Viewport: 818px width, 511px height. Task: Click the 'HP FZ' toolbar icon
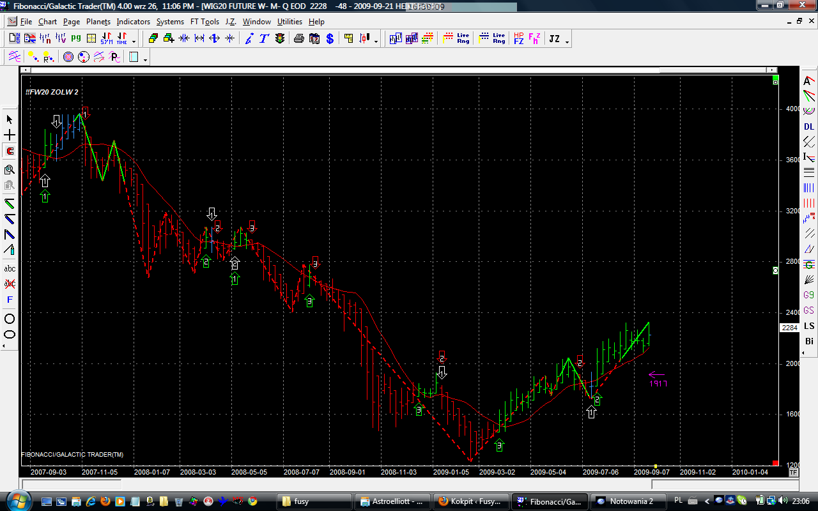click(518, 39)
